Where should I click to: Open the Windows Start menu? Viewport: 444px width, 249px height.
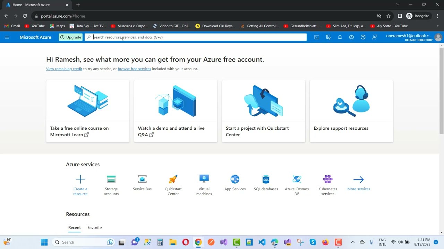pos(44,242)
